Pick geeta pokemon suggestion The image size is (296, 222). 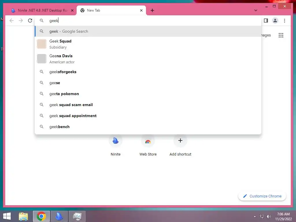(x=148, y=94)
